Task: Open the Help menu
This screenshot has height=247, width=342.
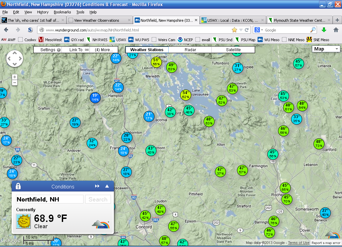Action: [x=93, y=12]
